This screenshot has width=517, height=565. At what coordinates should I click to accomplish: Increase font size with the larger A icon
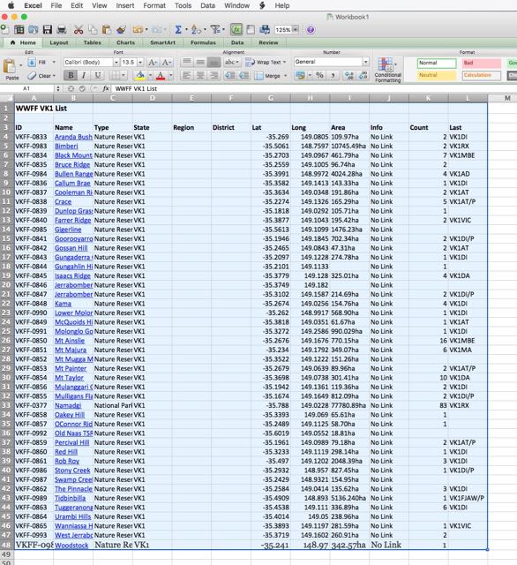point(153,63)
